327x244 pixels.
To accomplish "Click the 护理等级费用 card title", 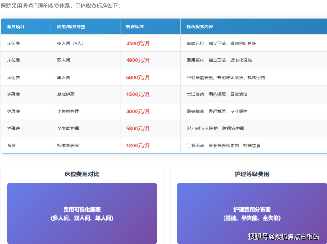I will (x=252, y=174).
